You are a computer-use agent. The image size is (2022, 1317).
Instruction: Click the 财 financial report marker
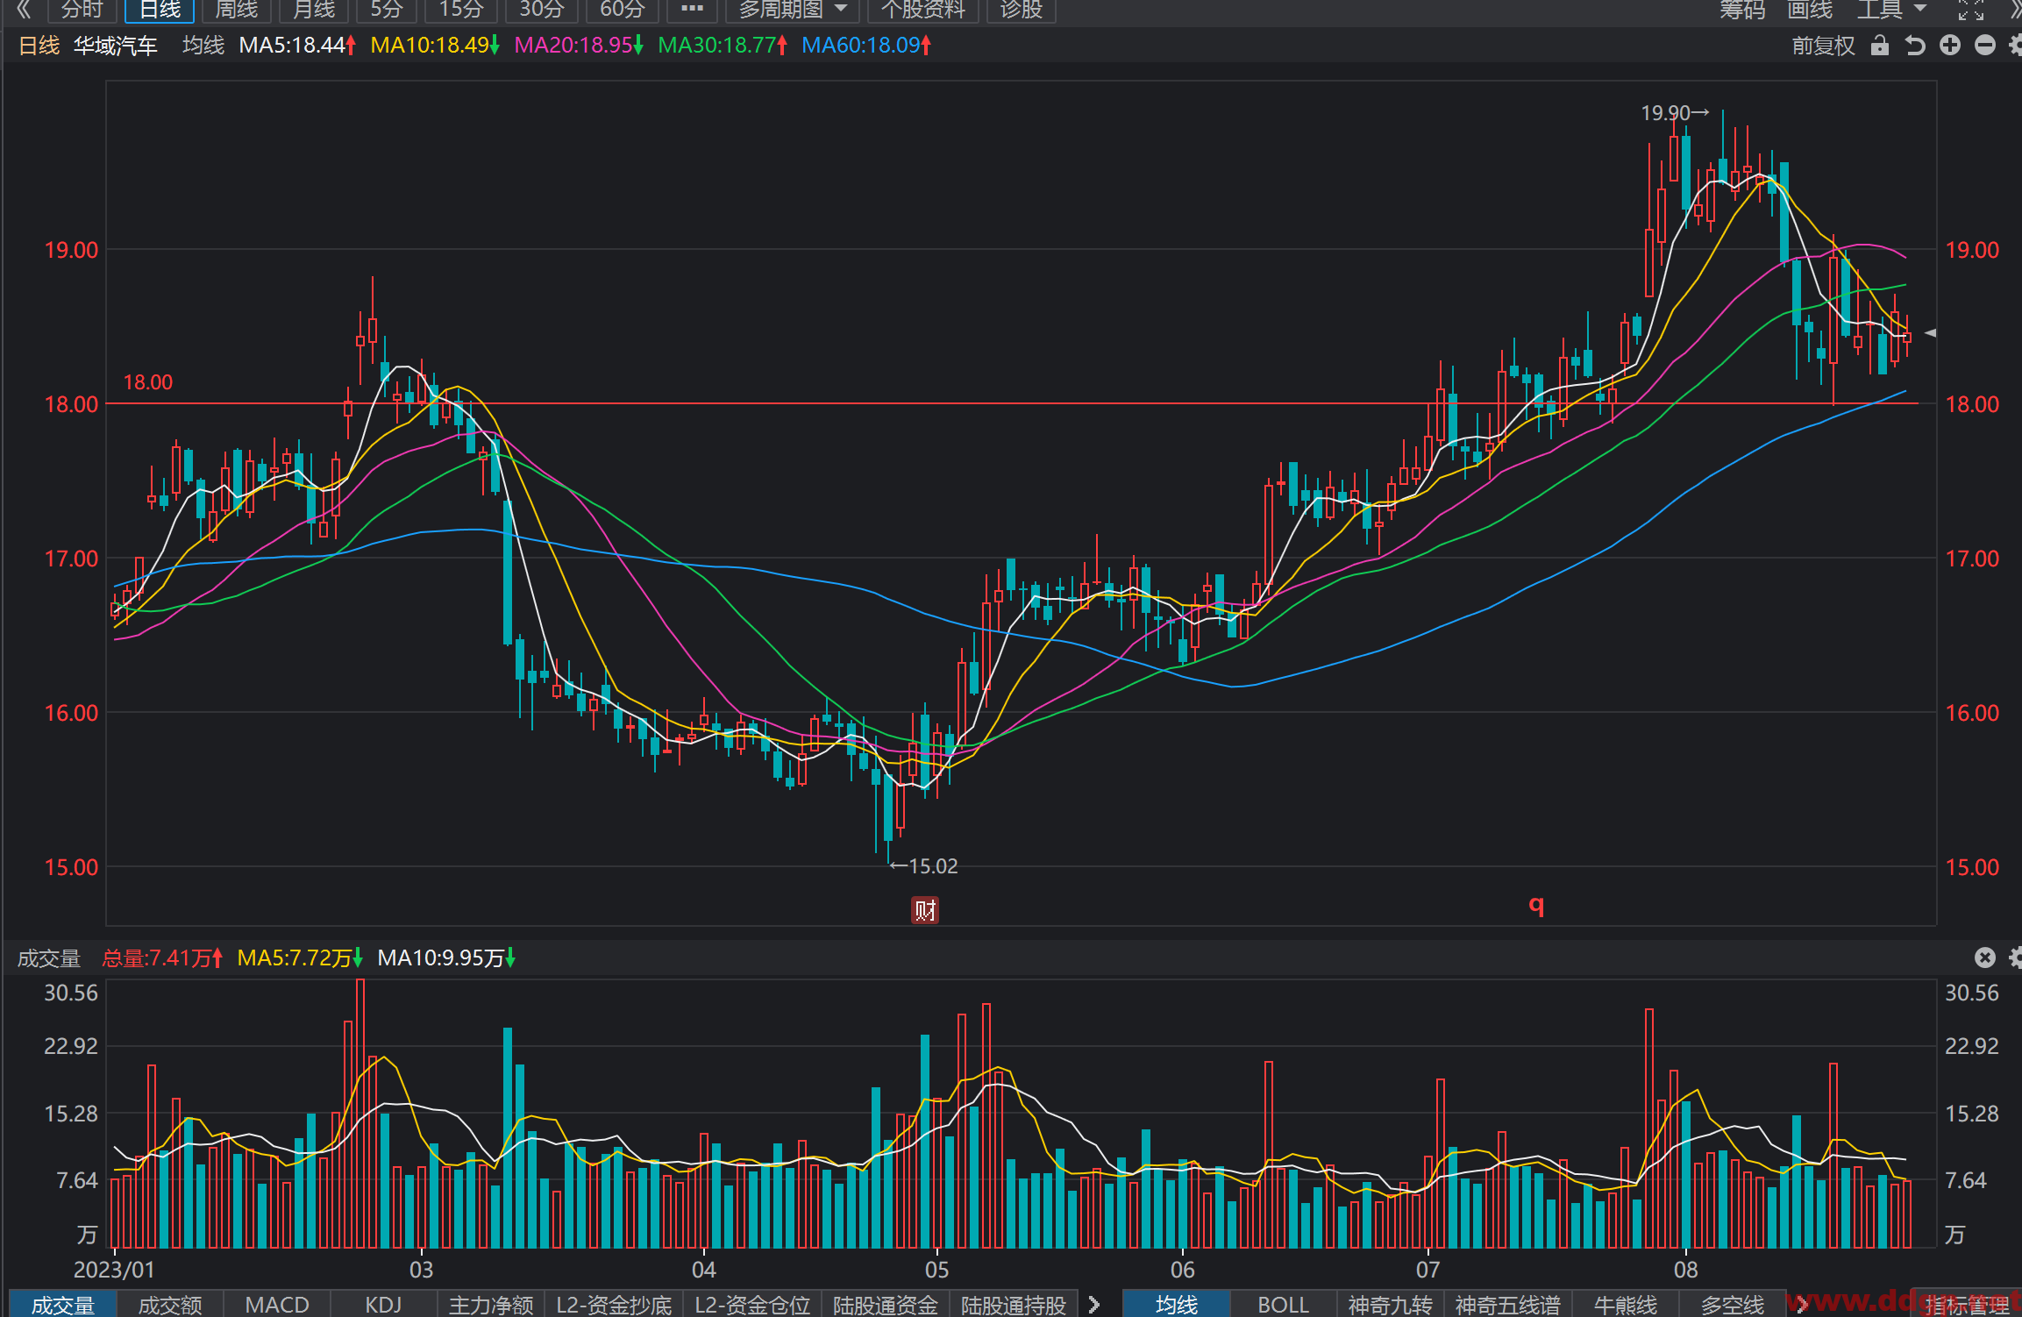(925, 910)
